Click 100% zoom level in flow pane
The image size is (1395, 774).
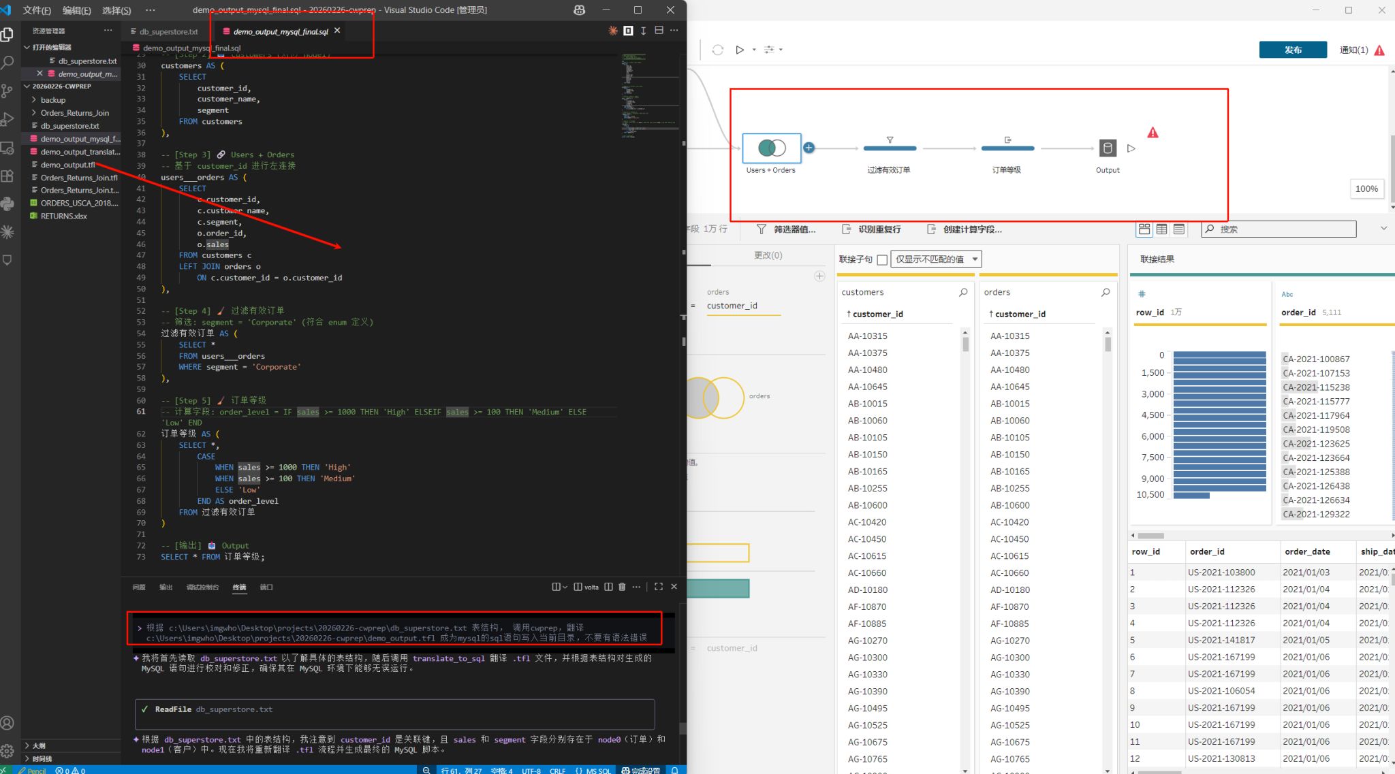point(1366,189)
